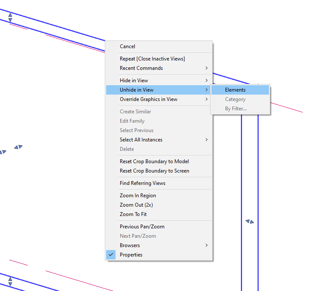Choose Category in the Unhide submenu
Image resolution: width=315 pixels, height=291 pixels.
[x=240, y=99]
